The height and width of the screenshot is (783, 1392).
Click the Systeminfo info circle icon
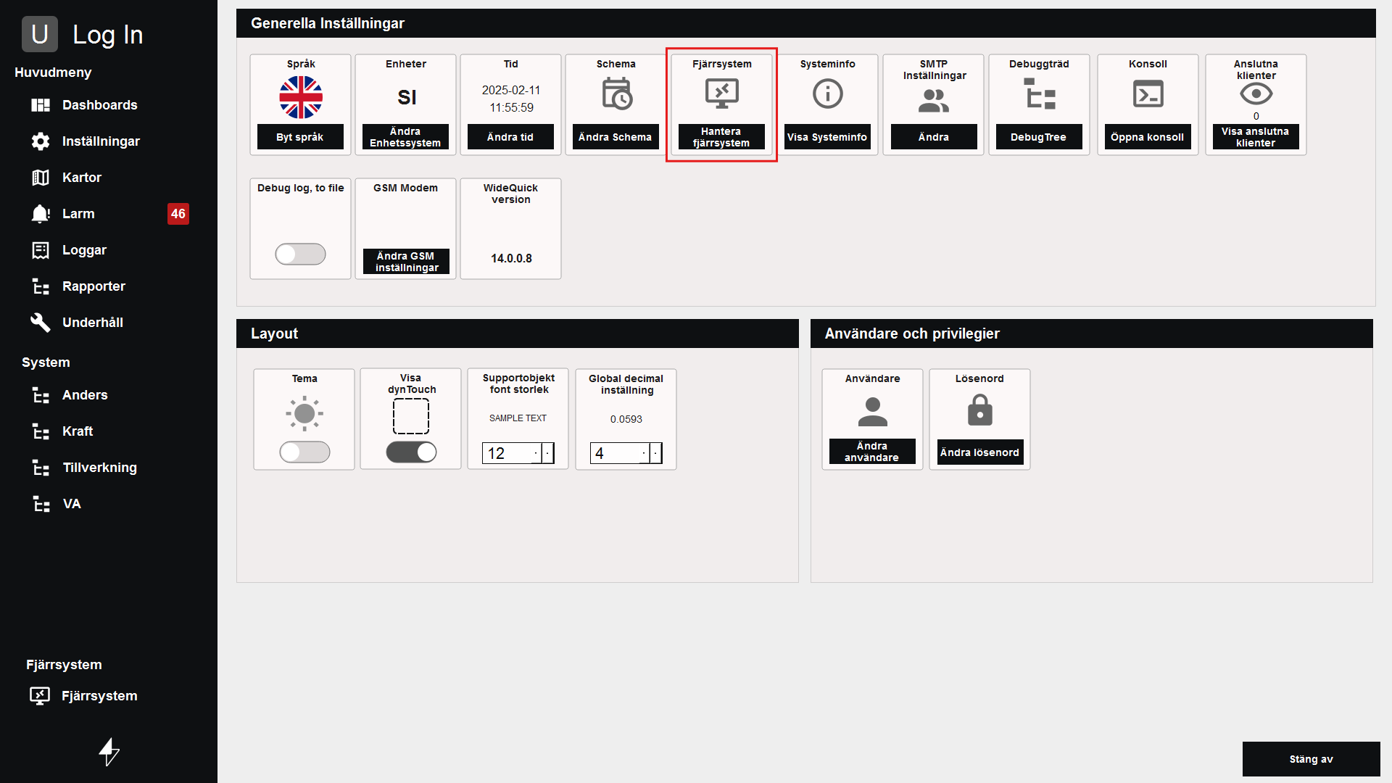(x=827, y=94)
